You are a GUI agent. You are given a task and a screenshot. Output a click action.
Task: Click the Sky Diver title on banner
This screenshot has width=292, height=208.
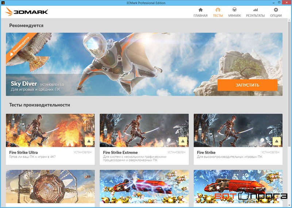click(x=24, y=84)
